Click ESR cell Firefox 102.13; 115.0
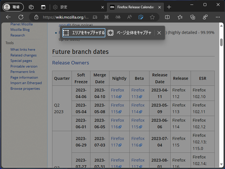This screenshot has height=169, width=225. (x=203, y=142)
